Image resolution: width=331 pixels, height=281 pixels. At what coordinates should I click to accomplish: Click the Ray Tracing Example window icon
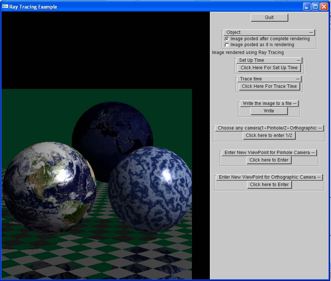coord(5,7)
